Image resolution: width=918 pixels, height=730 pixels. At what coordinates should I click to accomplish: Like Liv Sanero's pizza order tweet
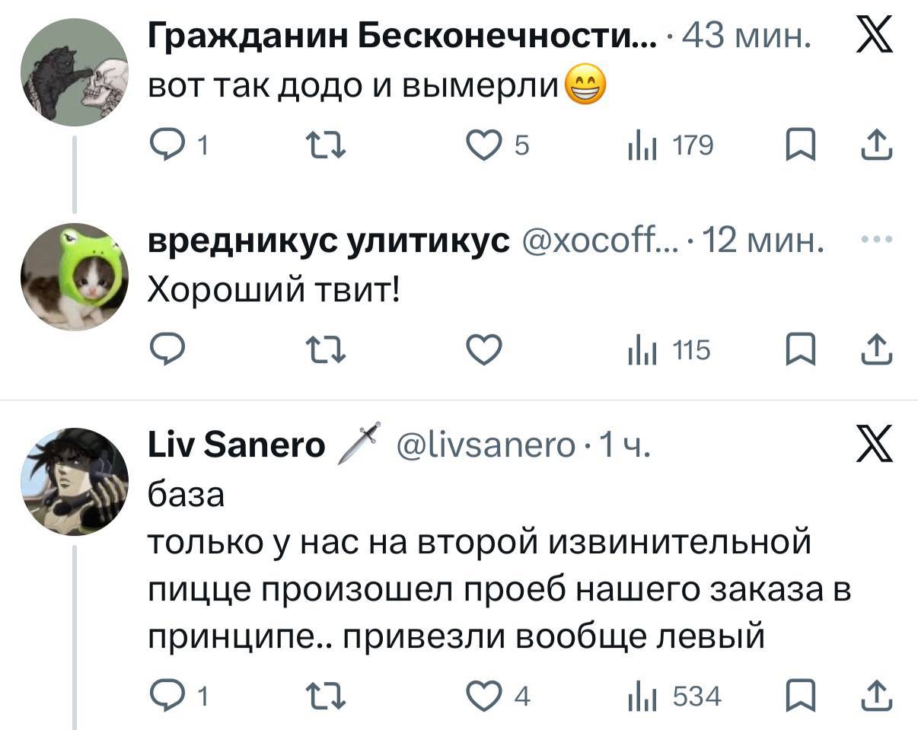484,695
